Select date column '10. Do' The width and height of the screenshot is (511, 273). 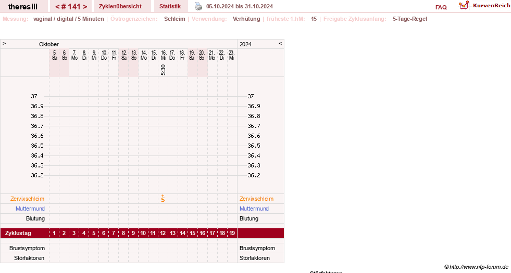pyautogui.click(x=104, y=55)
